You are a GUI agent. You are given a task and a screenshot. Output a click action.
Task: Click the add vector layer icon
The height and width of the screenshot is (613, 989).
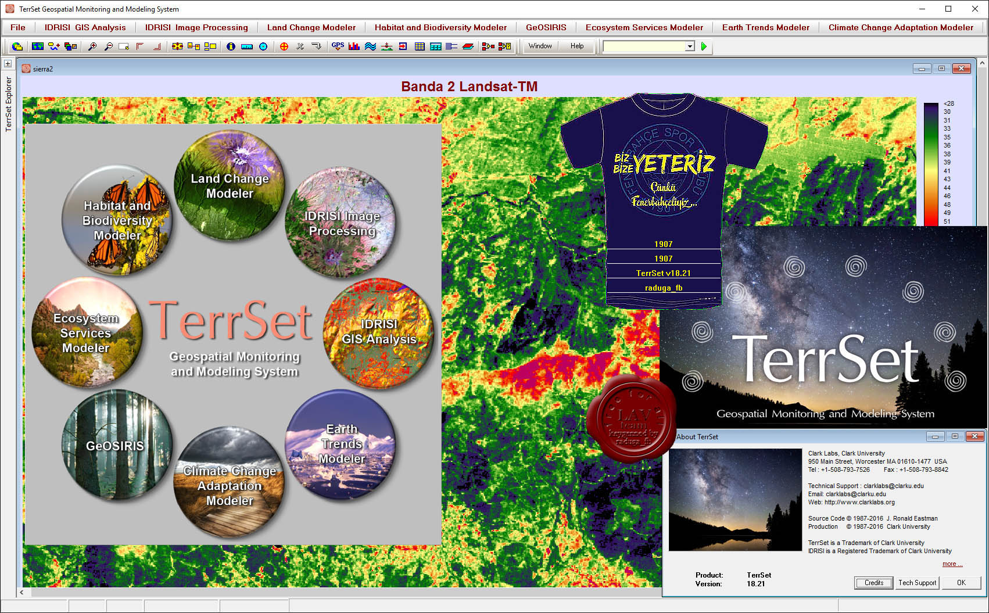(x=54, y=46)
